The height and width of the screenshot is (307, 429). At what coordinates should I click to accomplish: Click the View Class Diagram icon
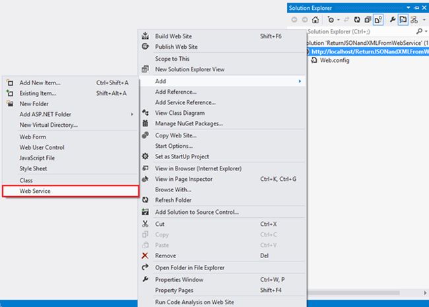pyautogui.click(x=145, y=113)
